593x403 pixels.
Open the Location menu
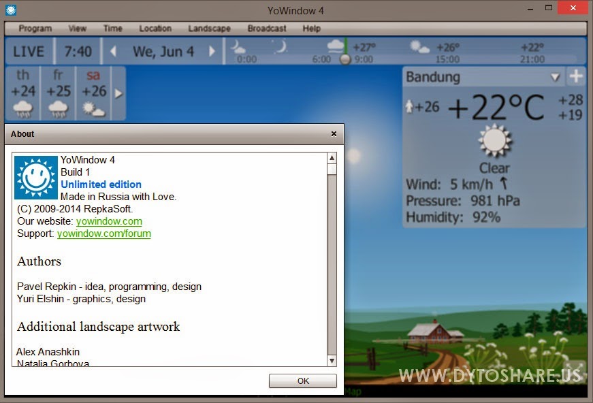(x=155, y=29)
